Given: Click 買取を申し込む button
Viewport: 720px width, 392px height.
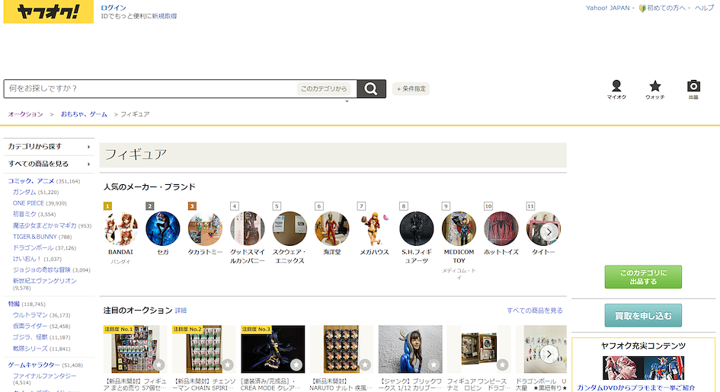Looking at the screenshot, I should pos(643,315).
